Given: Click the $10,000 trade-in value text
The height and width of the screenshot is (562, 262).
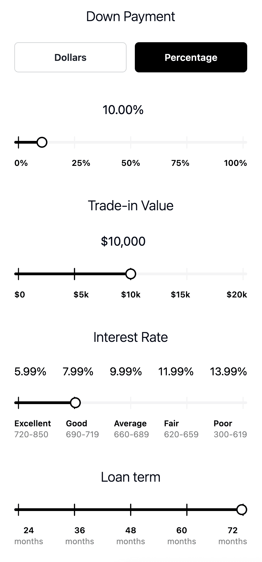Looking at the screenshot, I should click(x=123, y=241).
